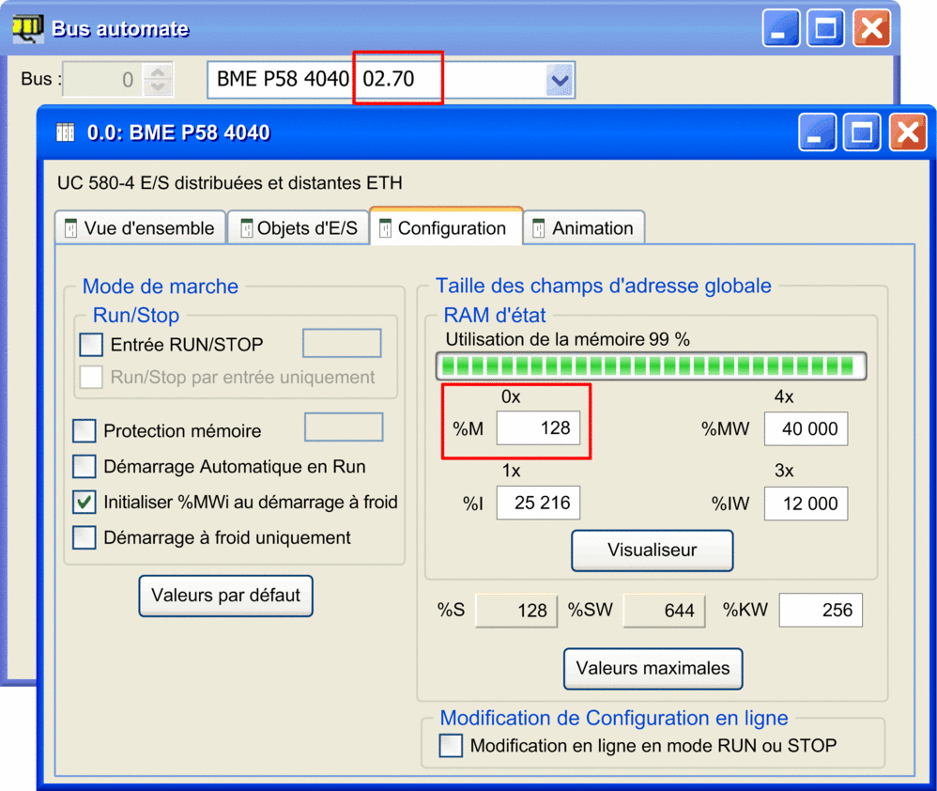937x791 pixels.
Task: Enable the Entrée RUN/STOP checkbox
Action: click(91, 345)
